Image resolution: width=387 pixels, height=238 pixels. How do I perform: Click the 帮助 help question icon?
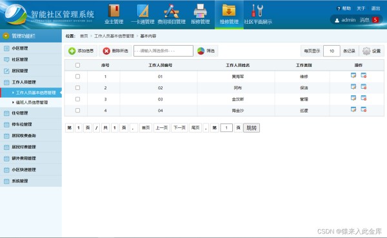tap(339, 8)
